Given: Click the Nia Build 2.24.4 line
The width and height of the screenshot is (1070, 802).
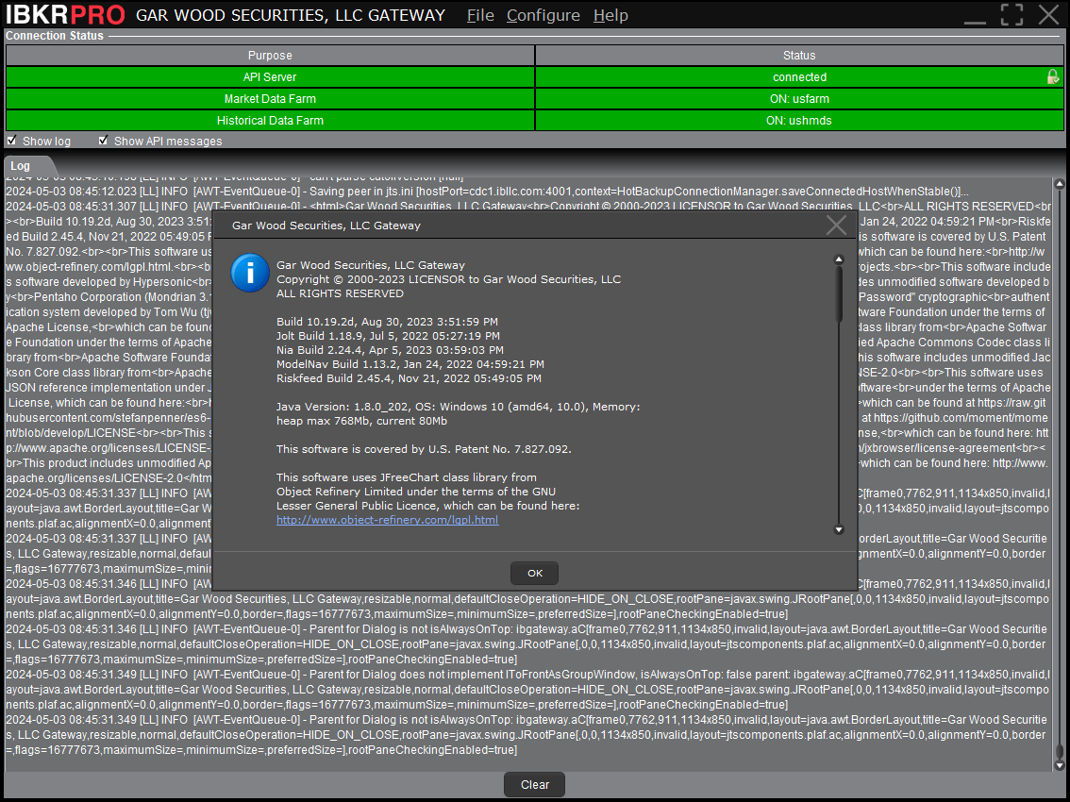Looking at the screenshot, I should [x=390, y=350].
